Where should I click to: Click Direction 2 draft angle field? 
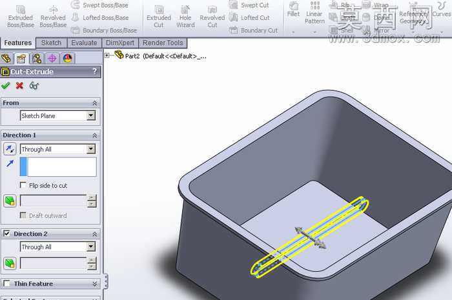point(53,263)
